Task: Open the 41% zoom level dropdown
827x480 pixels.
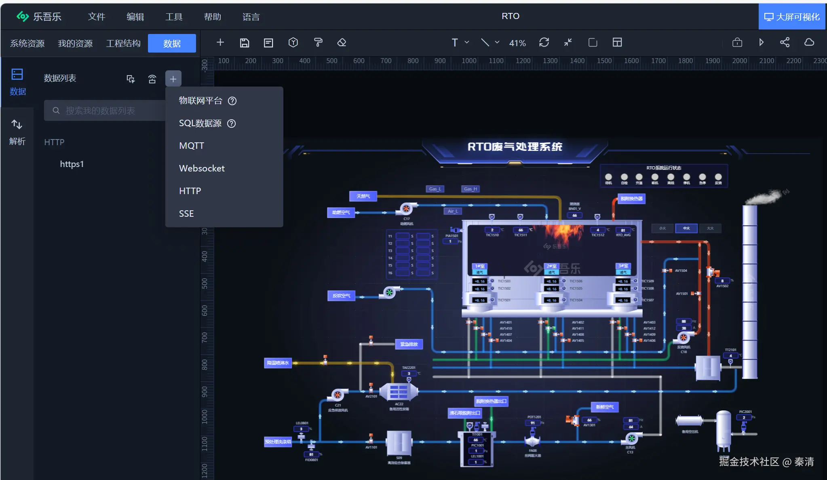Action: point(517,43)
